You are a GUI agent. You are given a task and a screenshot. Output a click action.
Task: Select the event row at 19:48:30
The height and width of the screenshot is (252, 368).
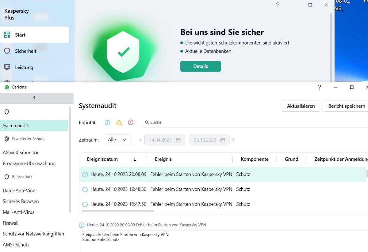[x=222, y=189]
